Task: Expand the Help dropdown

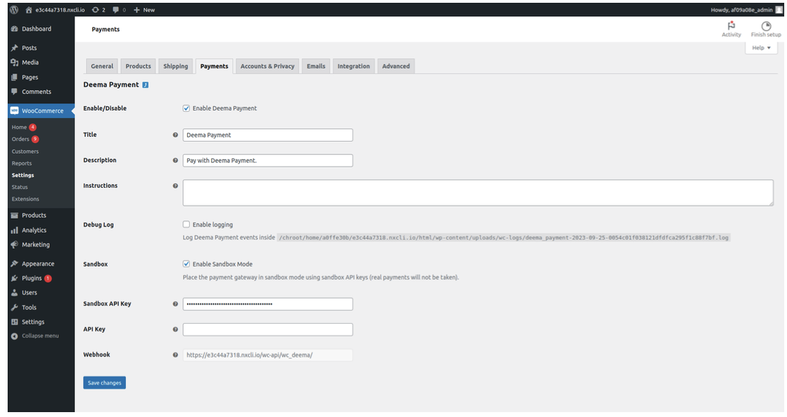Action: (x=761, y=48)
